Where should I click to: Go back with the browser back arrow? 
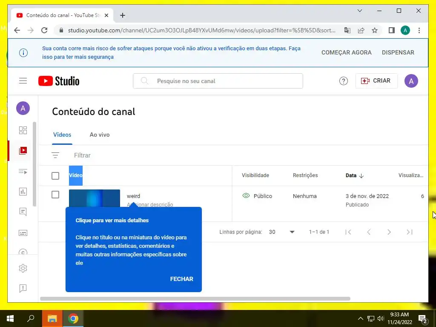click(x=17, y=30)
